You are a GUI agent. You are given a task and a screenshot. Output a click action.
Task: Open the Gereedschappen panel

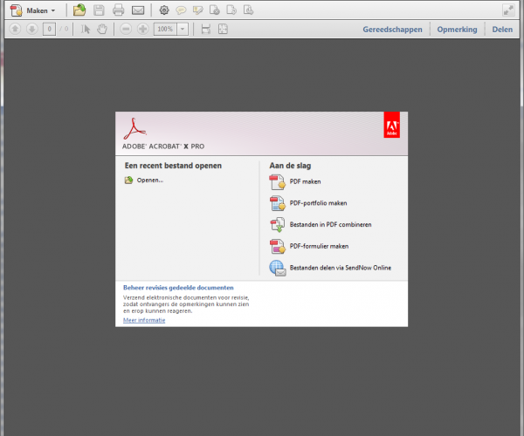[x=392, y=30]
